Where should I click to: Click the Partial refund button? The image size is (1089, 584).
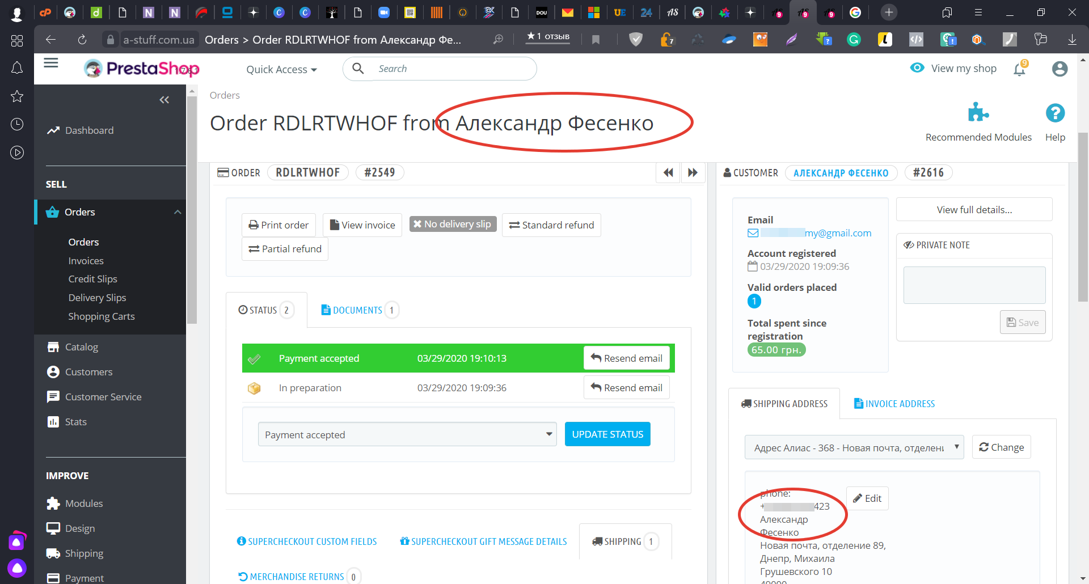point(285,249)
